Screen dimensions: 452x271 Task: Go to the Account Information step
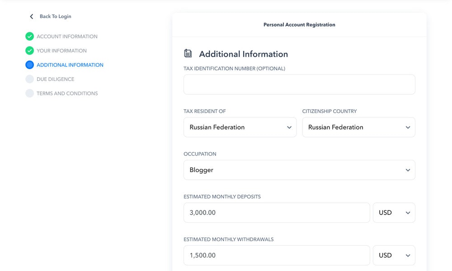pyautogui.click(x=67, y=37)
